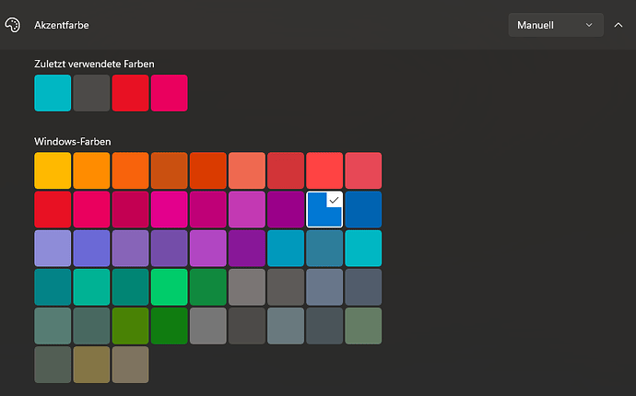Pick the turquoise swatch under Zuletzt verwendete Farben
Screen dimensions: 636x396
point(53,93)
